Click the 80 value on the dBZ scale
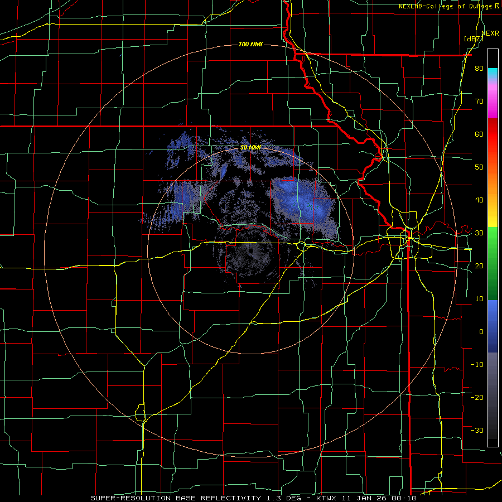The height and width of the screenshot is (502, 502). [479, 69]
